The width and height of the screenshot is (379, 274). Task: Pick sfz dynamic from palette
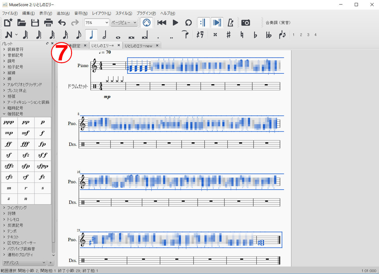coord(26,155)
